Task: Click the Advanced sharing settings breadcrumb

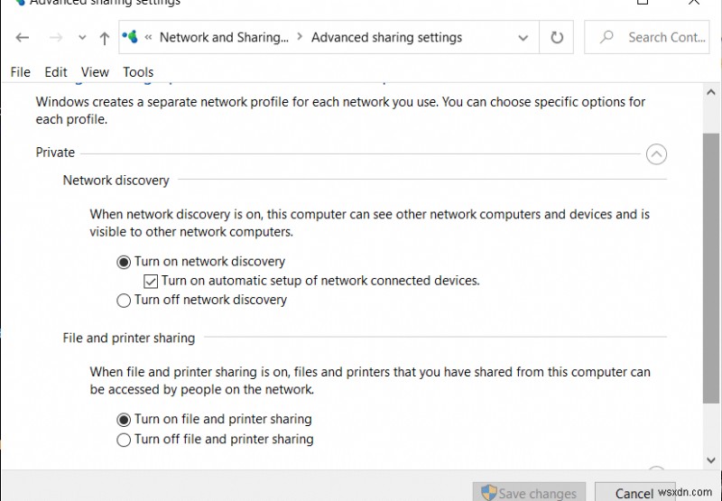Action: coord(386,37)
